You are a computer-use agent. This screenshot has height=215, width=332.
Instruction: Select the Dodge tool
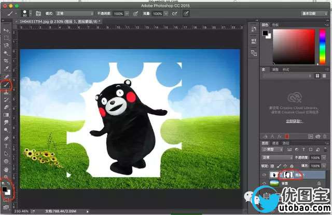(x=6, y=130)
